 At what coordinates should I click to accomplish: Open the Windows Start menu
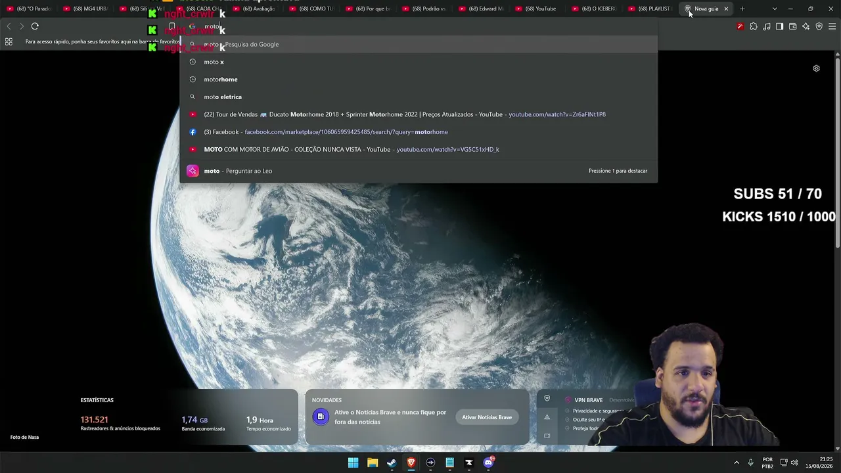pos(353,462)
